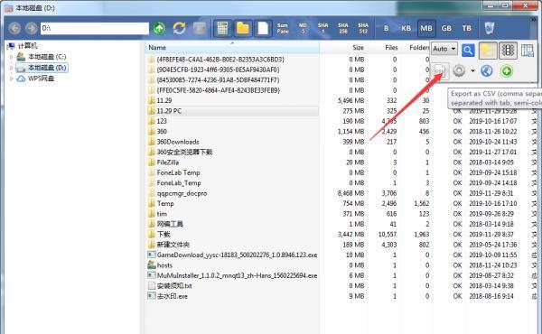Expand the WPS网盘 tree node
This screenshot has width=542, height=334.
pos(11,79)
